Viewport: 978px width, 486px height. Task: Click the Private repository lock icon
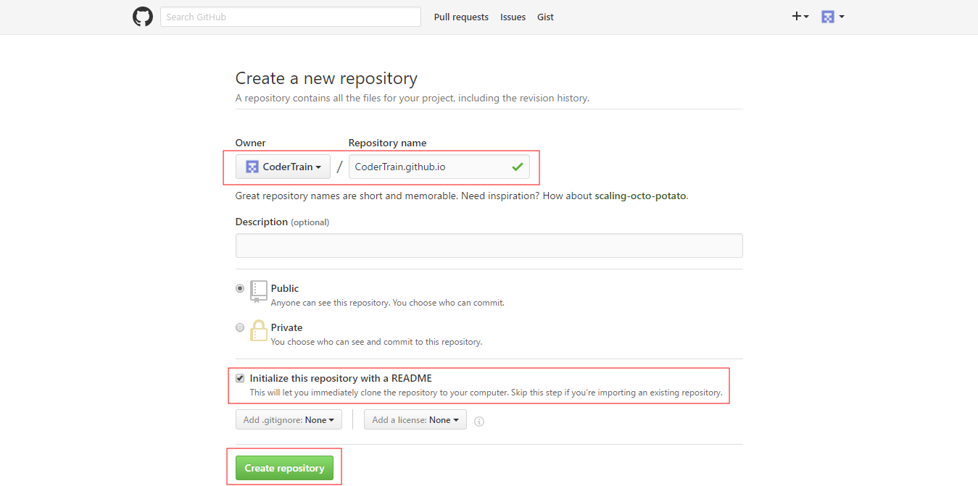point(259,330)
